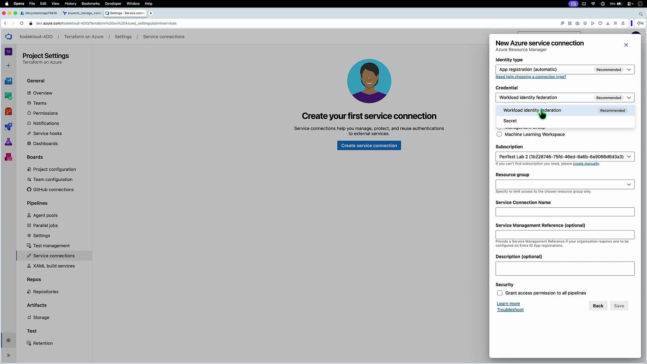The width and height of the screenshot is (647, 364).
Task: Open Agent pools settings
Action: [x=45, y=215]
